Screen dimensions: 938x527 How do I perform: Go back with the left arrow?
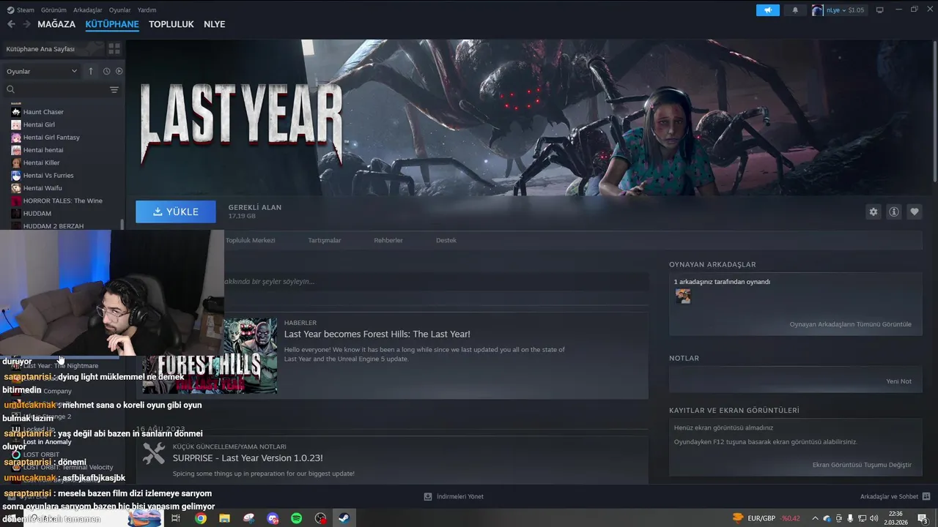coord(11,24)
